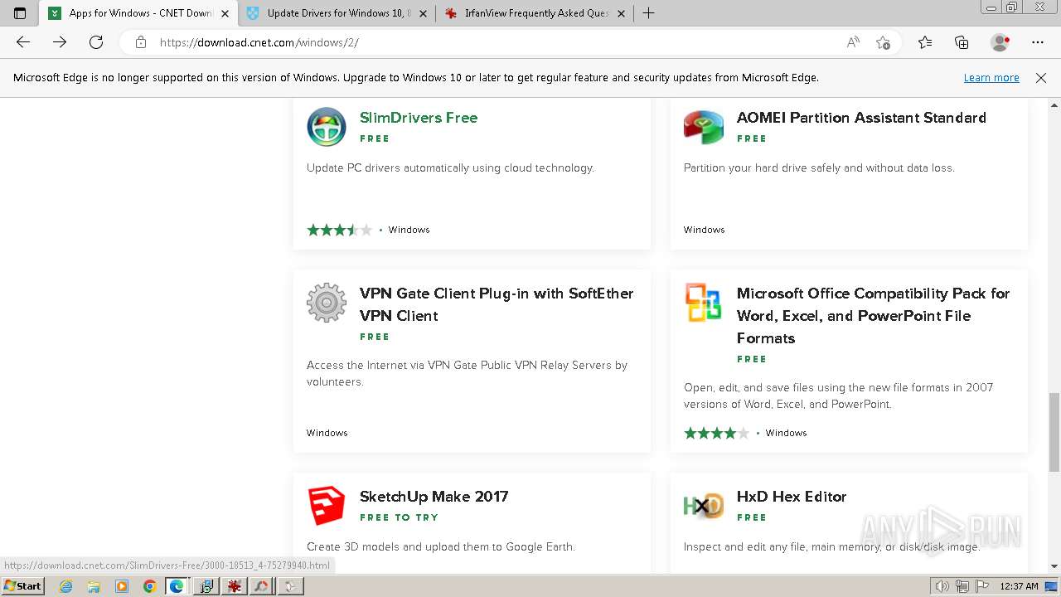The width and height of the screenshot is (1061, 597).
Task: Switch to Apps for Windows CNET tab
Action: [x=138, y=13]
